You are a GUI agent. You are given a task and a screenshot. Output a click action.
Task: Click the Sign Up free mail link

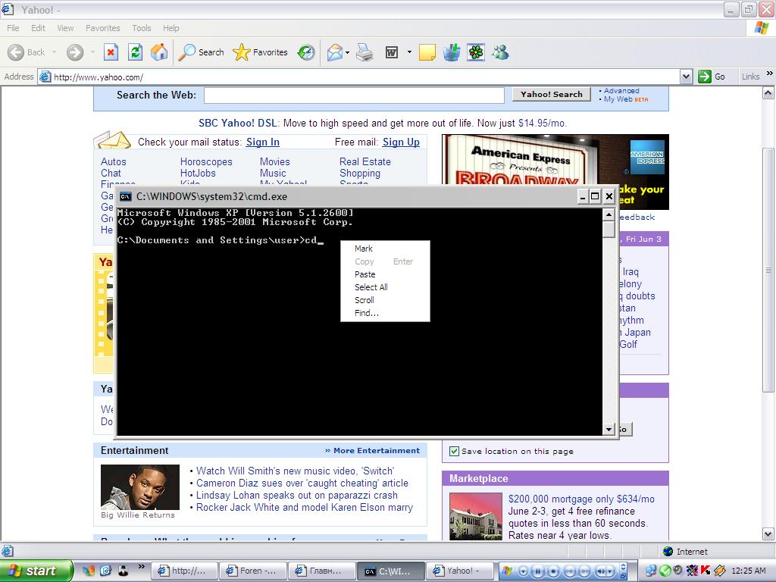pos(401,142)
